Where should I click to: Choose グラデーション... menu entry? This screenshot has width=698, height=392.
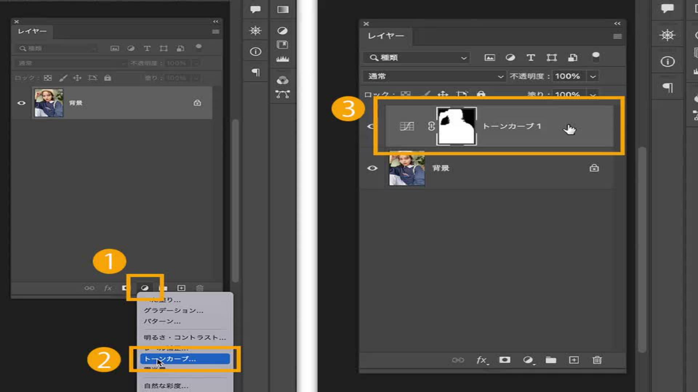(173, 311)
